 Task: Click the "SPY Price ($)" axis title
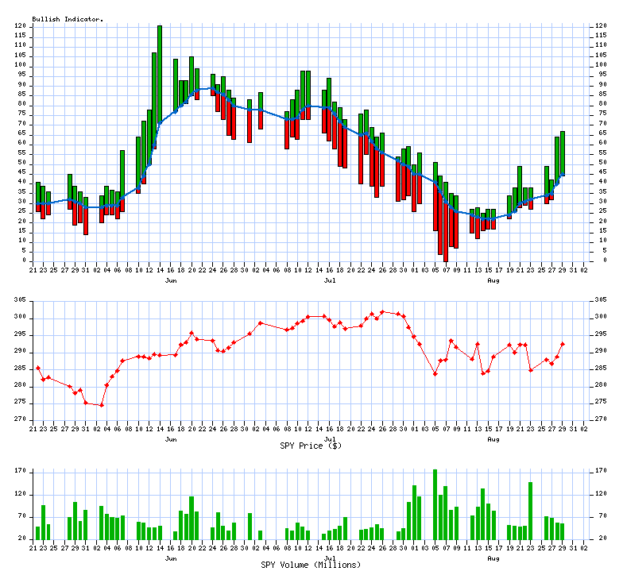click(311, 446)
